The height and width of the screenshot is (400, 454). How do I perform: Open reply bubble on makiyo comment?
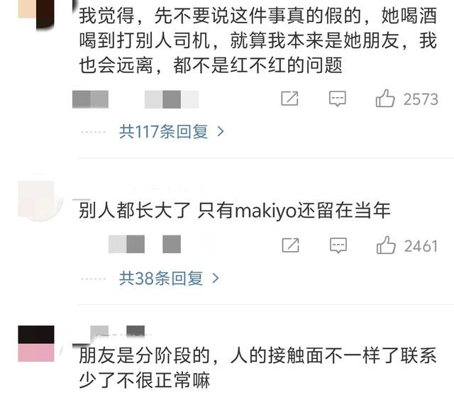click(x=338, y=245)
